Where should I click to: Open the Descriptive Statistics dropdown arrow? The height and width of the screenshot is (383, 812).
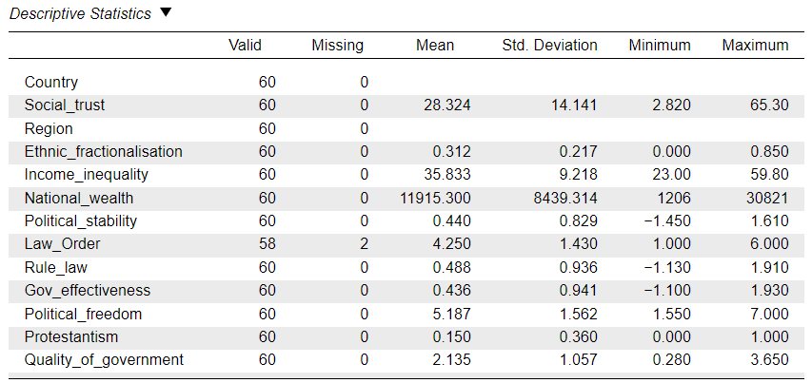[167, 13]
